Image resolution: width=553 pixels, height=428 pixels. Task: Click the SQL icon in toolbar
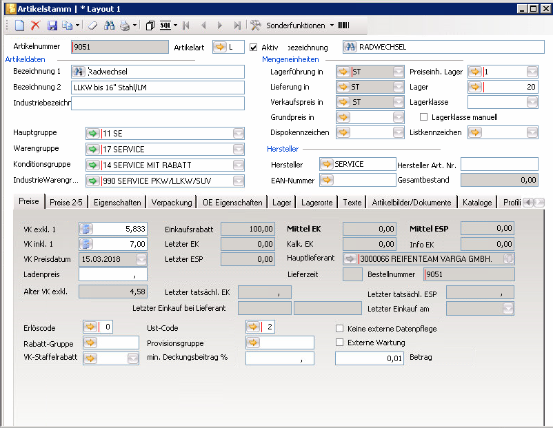pyautogui.click(x=165, y=26)
